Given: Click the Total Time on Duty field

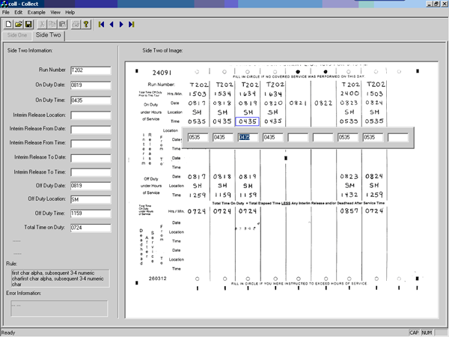Looking at the screenshot, I should [91, 228].
